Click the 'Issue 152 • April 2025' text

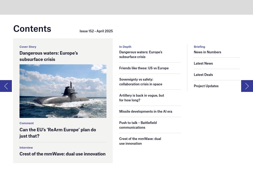coord(96,31)
